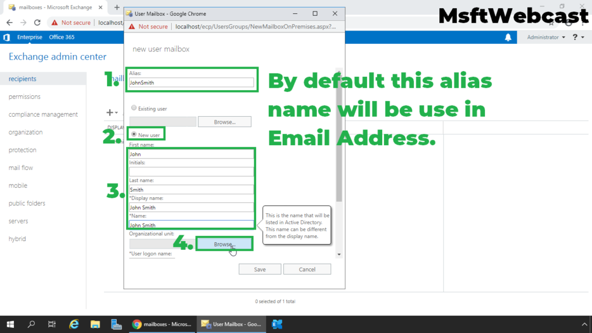This screenshot has height=333, width=592.
Task: Click the dialog scrollbar down arrow
Action: pos(339,254)
